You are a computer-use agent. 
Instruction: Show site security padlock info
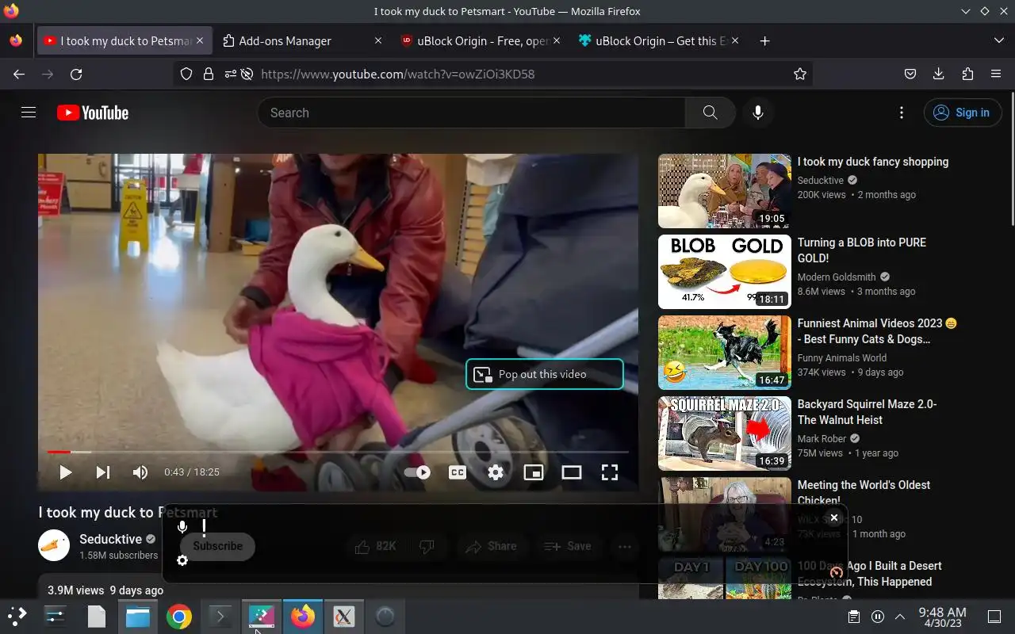point(209,74)
